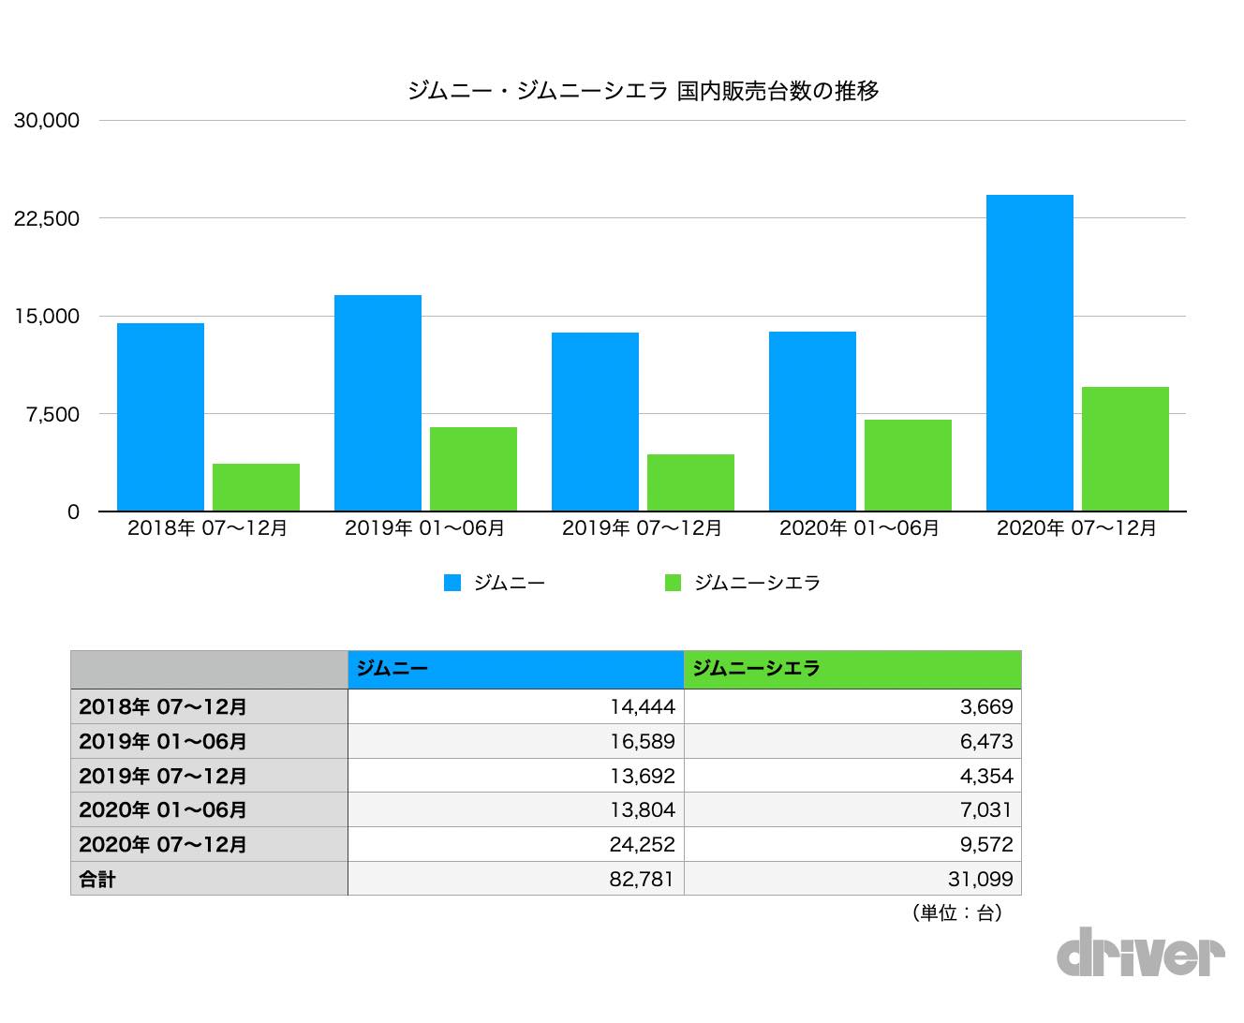Select the blue ジムニー bar for 2020年 07〜12月

pyautogui.click(x=1029, y=353)
